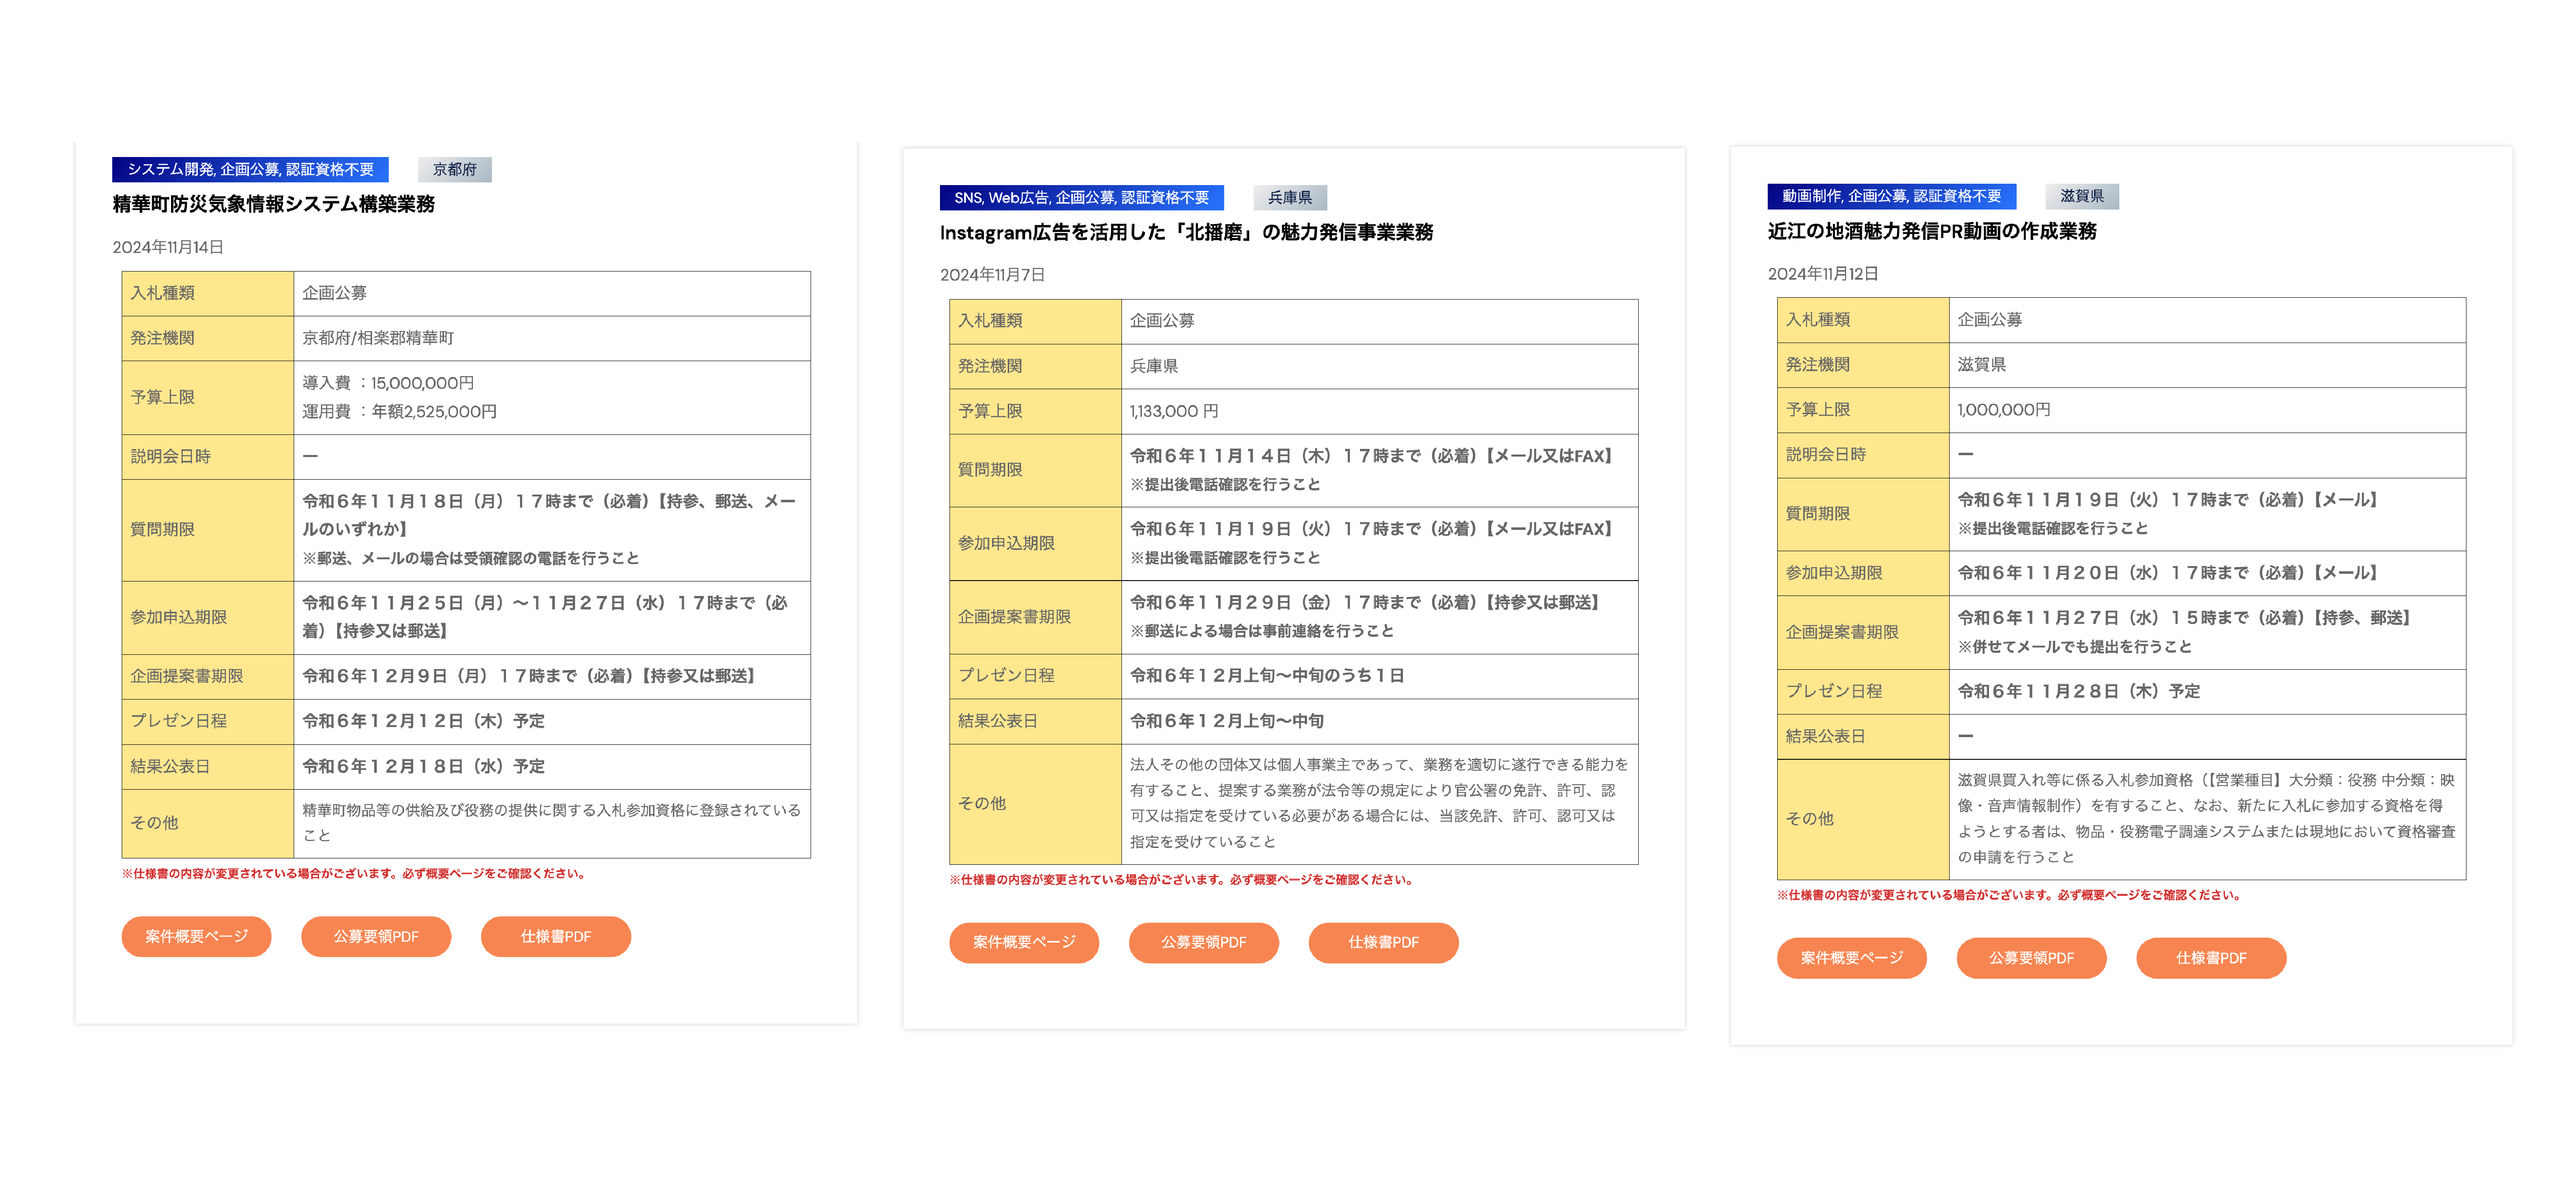
Task: Open the 近江の地酒魅力発信PR動画 title
Action: [x=1932, y=231]
